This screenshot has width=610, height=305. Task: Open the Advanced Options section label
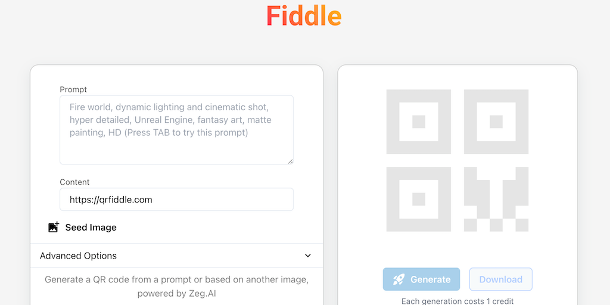point(78,256)
